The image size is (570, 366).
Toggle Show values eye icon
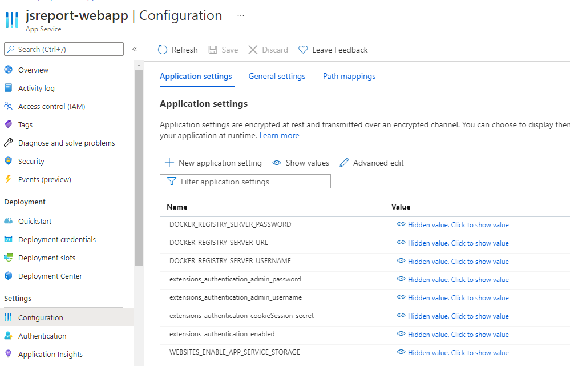pyautogui.click(x=277, y=163)
